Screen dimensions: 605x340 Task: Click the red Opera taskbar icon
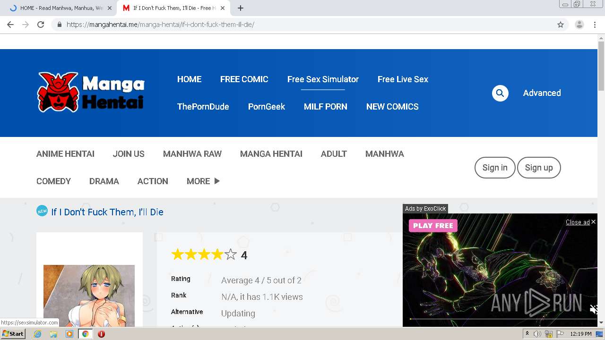pos(101,334)
